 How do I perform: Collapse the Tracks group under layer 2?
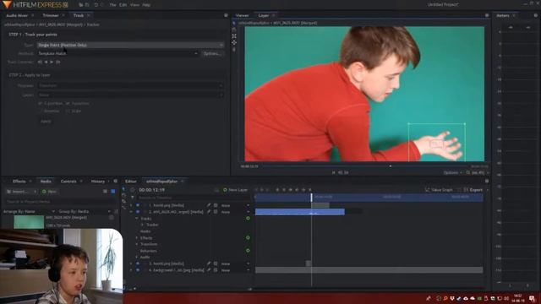pos(137,218)
